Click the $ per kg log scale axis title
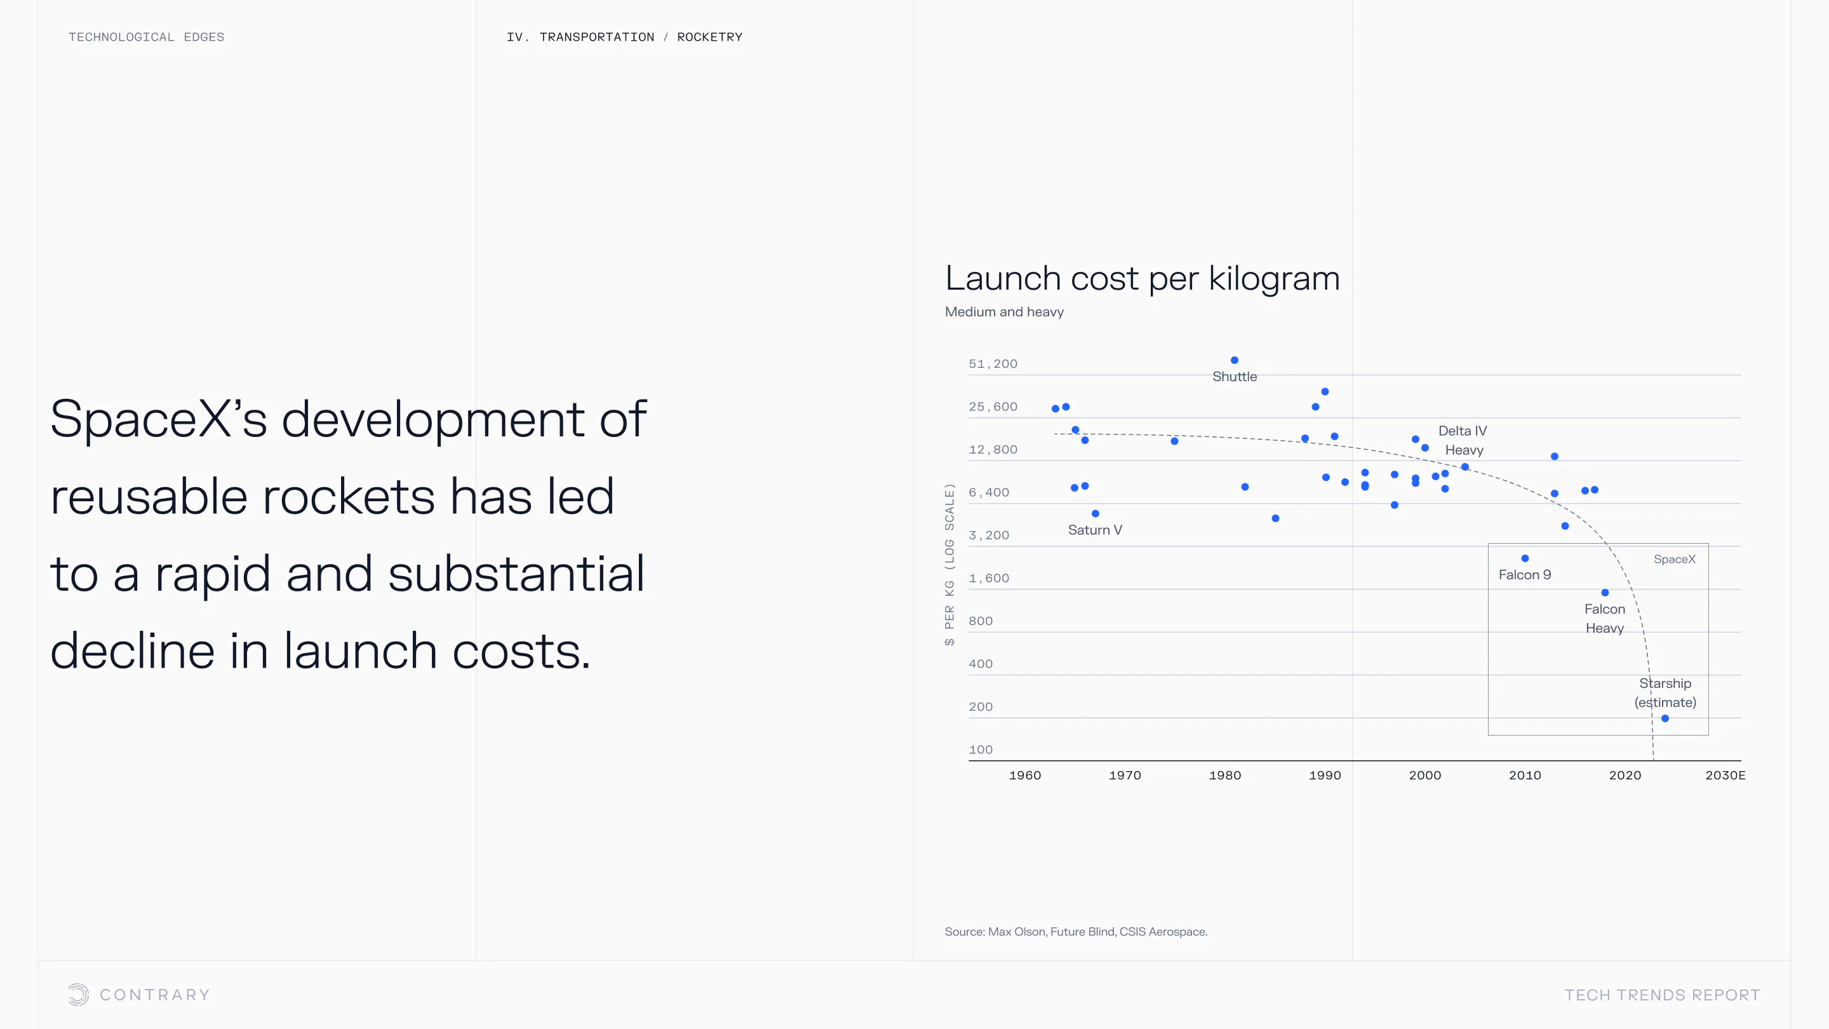The width and height of the screenshot is (1829, 1029). pyautogui.click(x=949, y=565)
